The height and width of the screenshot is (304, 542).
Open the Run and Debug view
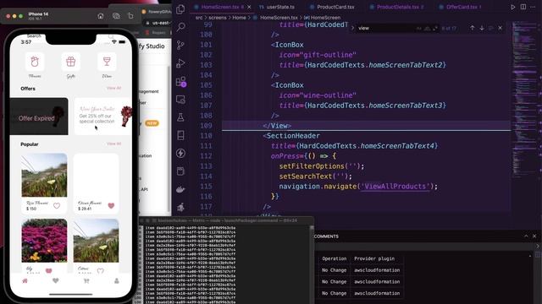click(180, 63)
